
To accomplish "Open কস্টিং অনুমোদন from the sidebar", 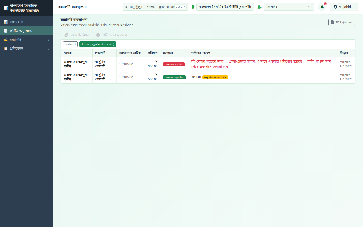I will [x=26, y=31].
